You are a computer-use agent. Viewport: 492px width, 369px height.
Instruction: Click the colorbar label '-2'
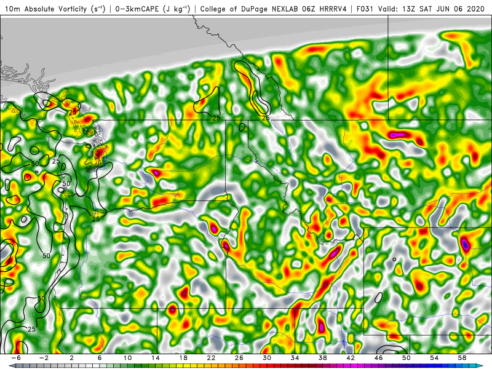click(44, 358)
